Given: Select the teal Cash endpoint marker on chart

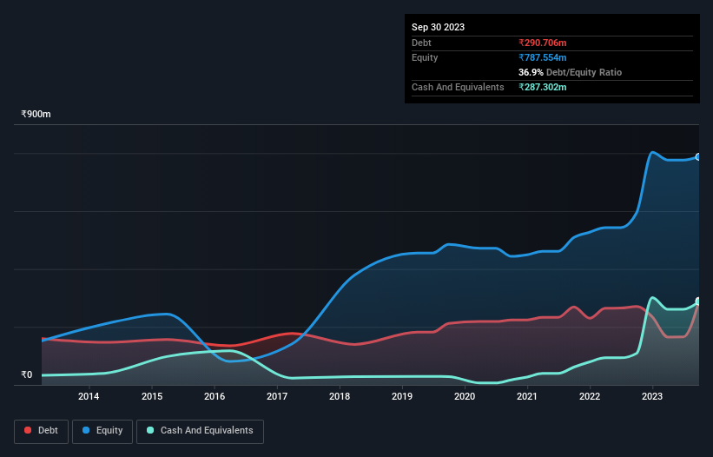Looking at the screenshot, I should point(698,301).
